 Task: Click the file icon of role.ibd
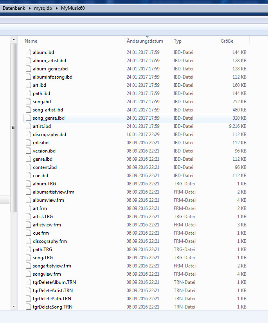pyautogui.click(x=28, y=143)
